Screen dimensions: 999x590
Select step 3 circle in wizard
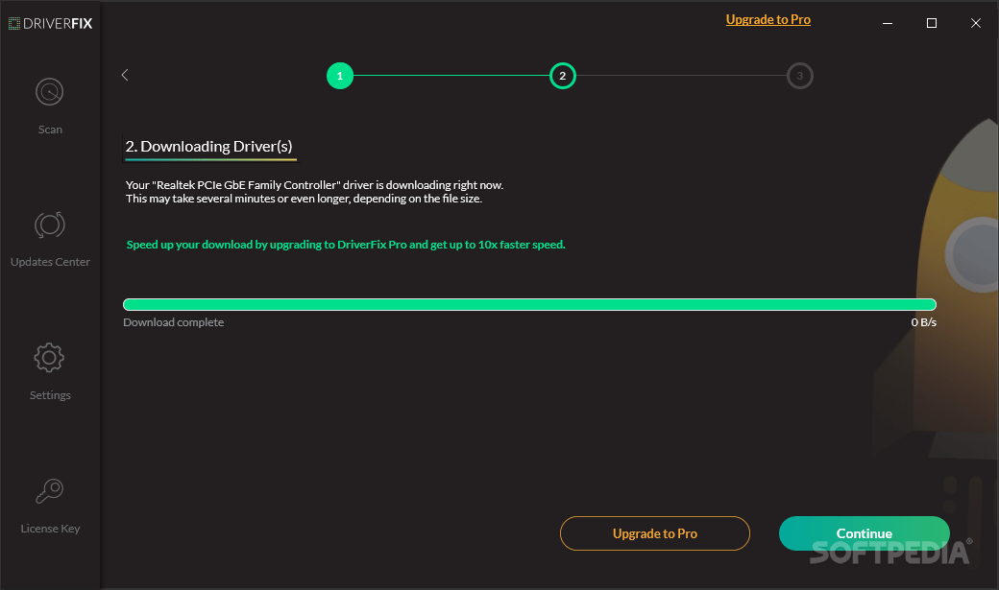click(x=799, y=76)
